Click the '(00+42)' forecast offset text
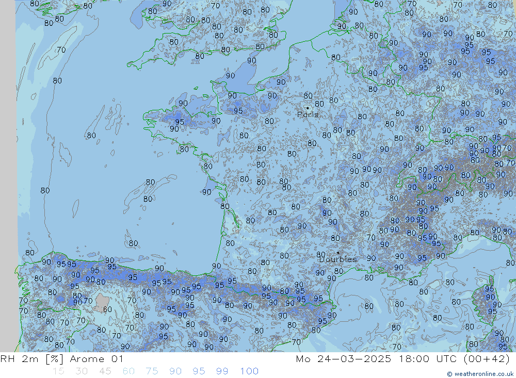516x378 pixels. (x=487, y=358)
